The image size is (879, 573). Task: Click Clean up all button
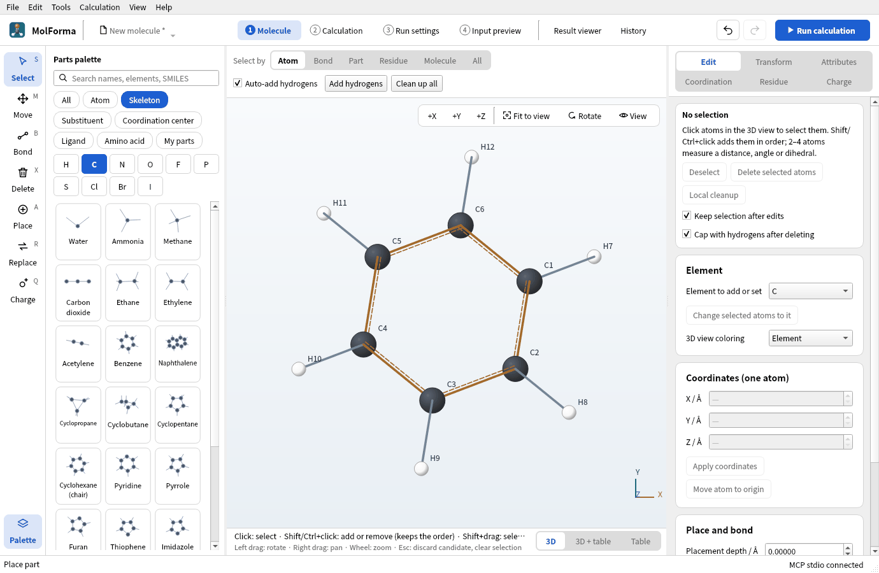point(417,83)
